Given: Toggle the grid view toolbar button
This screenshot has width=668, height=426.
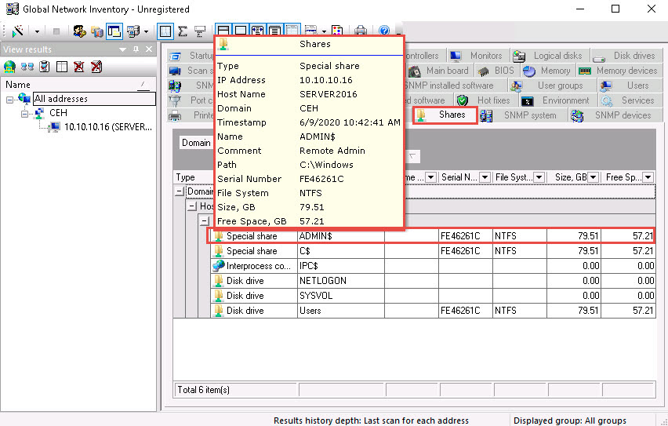Looking at the screenshot, I should (165, 31).
